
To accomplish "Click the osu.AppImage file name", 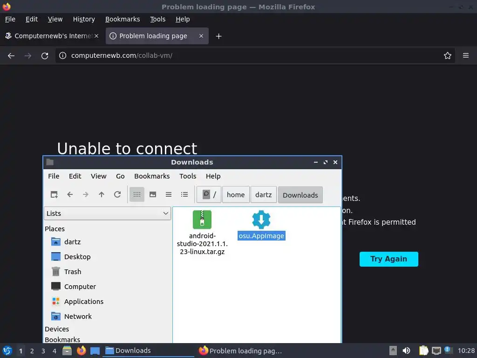I will pos(261,236).
